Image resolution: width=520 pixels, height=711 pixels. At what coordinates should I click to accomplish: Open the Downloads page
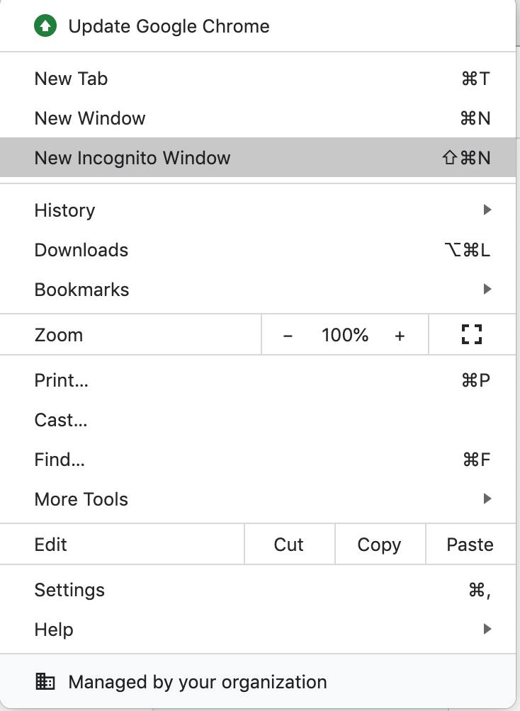coord(81,250)
